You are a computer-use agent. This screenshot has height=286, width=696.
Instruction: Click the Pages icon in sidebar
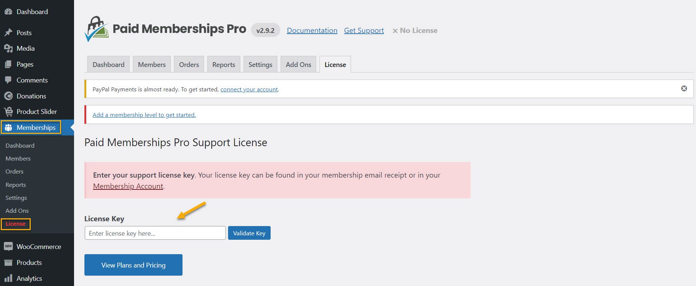point(8,64)
